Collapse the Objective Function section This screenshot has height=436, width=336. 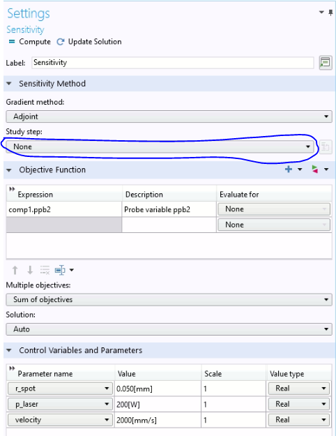(x=9, y=170)
